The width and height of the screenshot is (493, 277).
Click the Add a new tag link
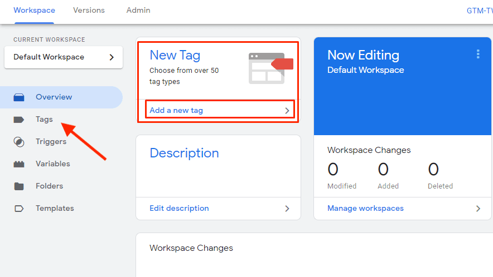tap(176, 111)
